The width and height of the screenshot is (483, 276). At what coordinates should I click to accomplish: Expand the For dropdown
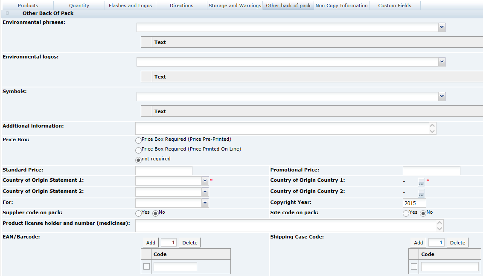[205, 202]
